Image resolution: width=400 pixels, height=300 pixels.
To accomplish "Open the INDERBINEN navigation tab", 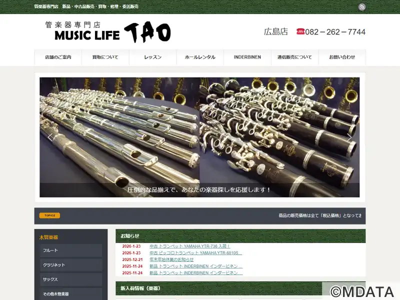I will click(247, 57).
